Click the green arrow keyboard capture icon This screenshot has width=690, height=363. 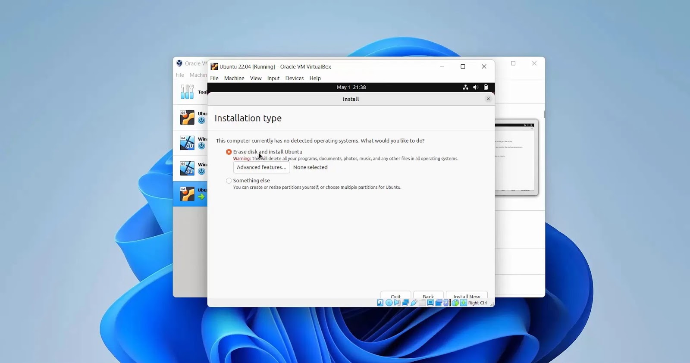pos(464,303)
